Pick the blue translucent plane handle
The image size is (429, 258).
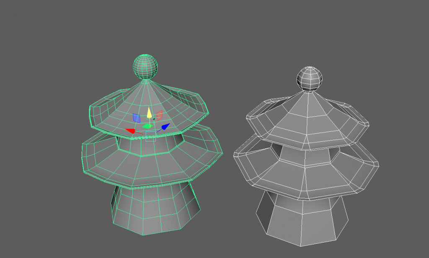click(x=136, y=118)
